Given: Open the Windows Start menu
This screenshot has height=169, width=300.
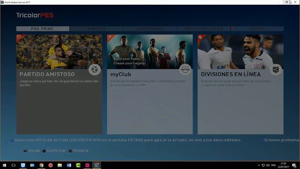Looking at the screenshot, I should coord(4,165).
